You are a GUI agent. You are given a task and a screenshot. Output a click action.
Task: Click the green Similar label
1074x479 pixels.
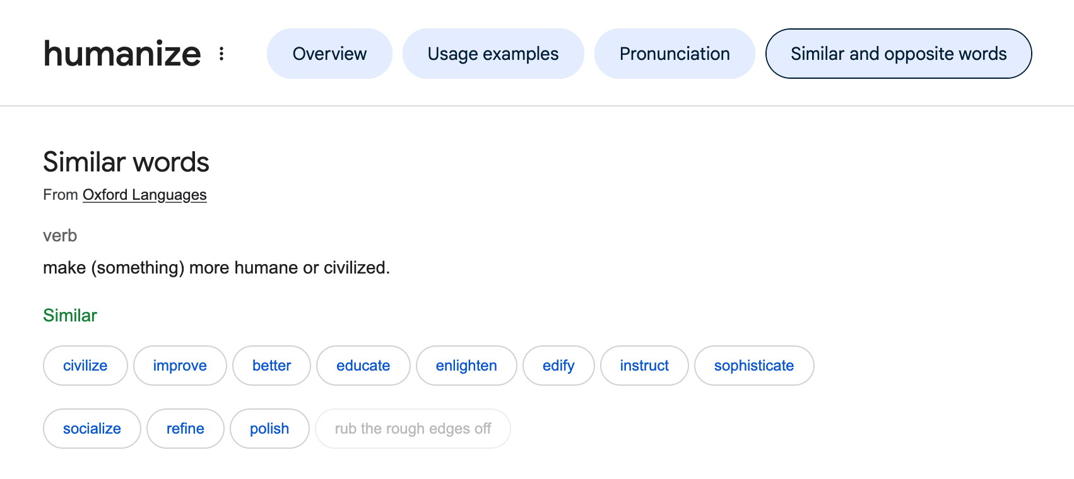pyautogui.click(x=70, y=315)
